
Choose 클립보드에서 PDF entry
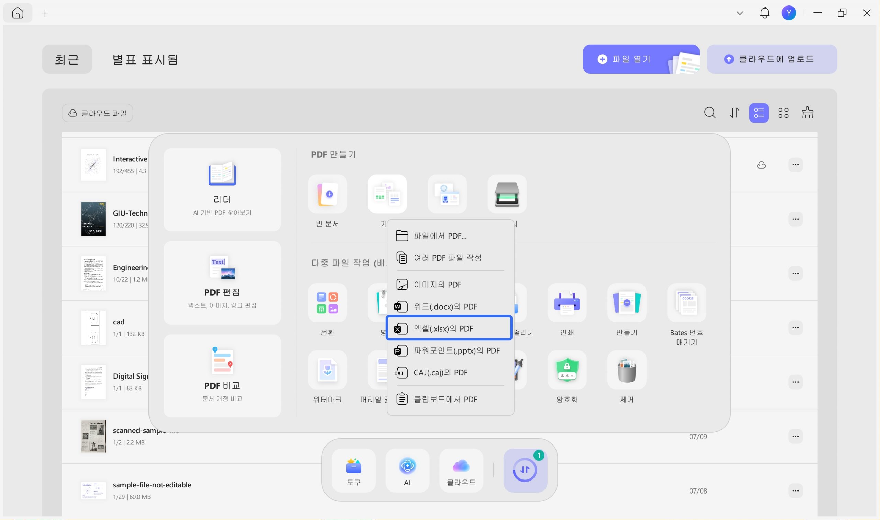point(450,399)
